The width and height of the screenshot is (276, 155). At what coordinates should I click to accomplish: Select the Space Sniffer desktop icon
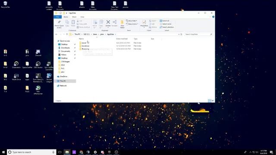pyautogui.click(x=27, y=65)
